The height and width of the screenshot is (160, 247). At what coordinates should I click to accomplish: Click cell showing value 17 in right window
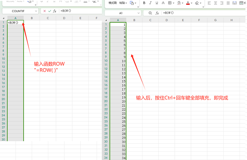click(x=118, y=89)
